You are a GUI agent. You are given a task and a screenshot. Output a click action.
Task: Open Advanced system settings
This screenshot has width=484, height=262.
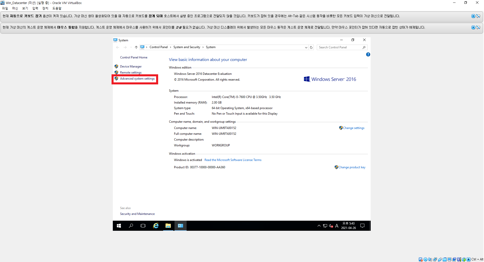[x=137, y=79]
